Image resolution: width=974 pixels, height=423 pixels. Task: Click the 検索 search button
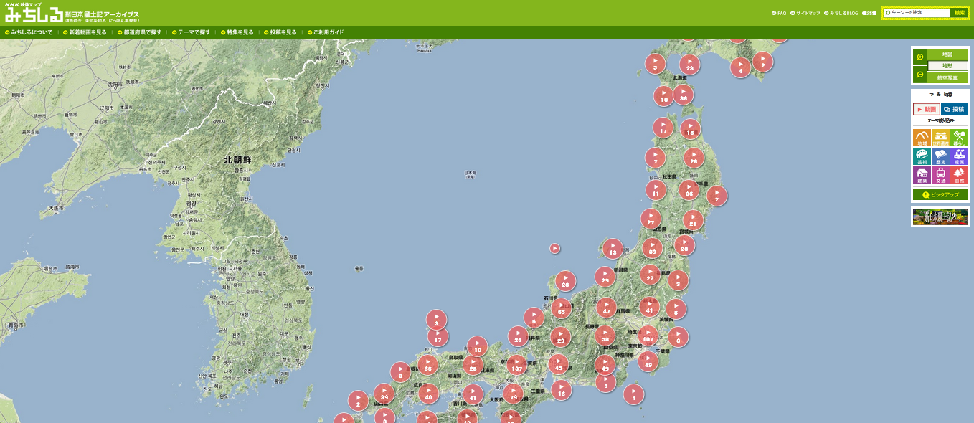click(x=960, y=13)
